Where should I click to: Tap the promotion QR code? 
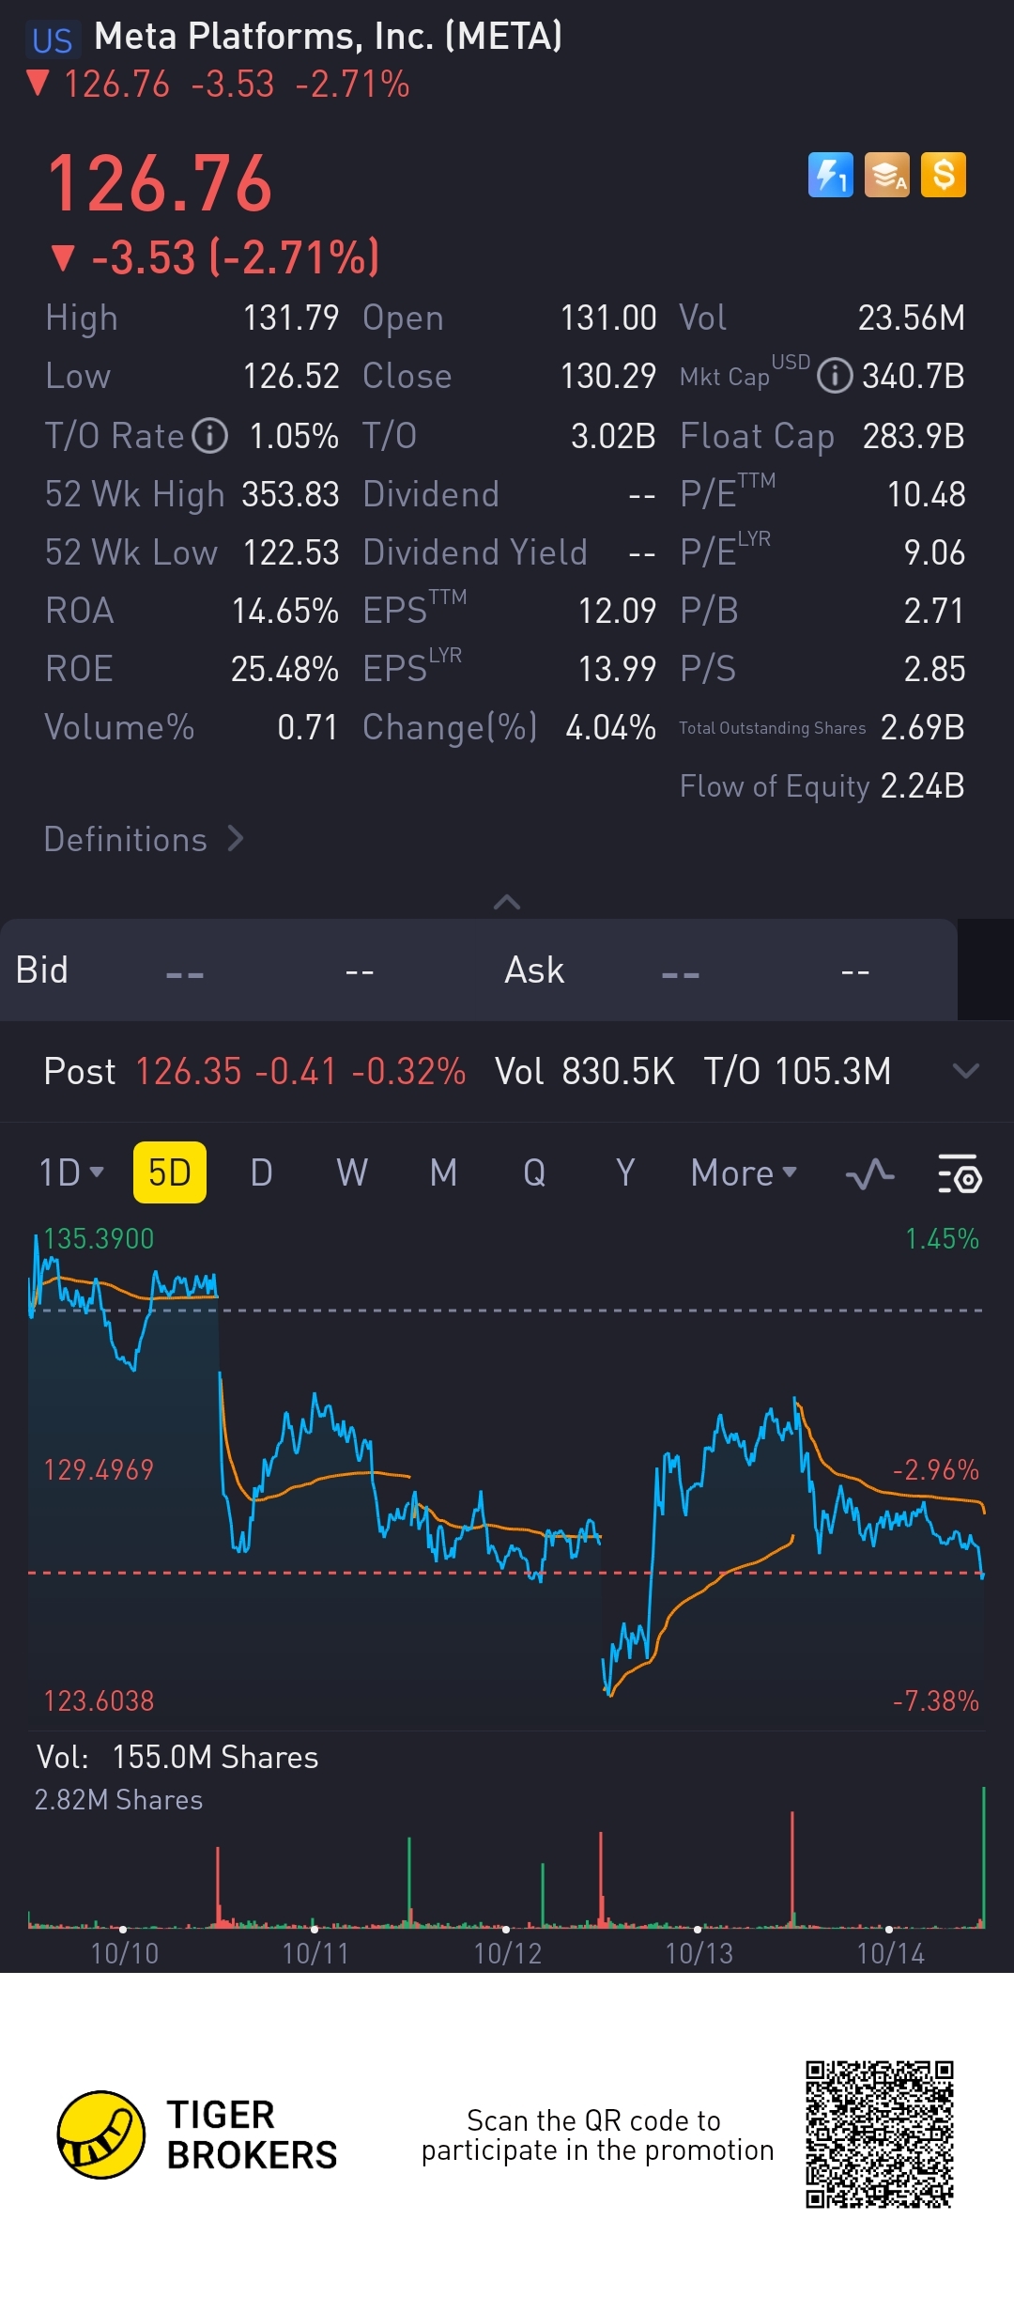(880, 2134)
